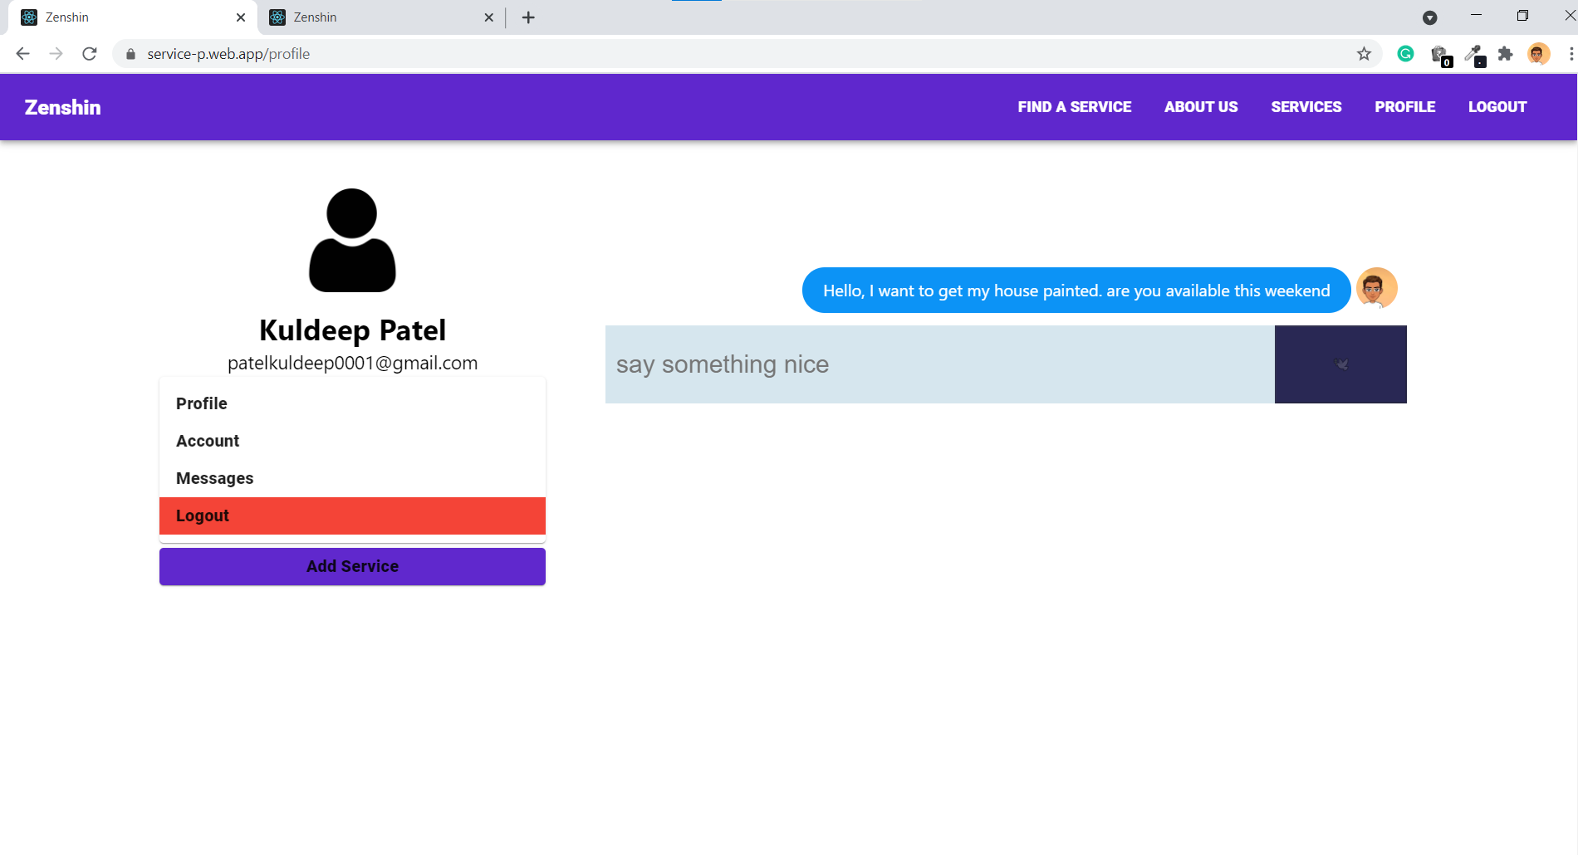This screenshot has width=1578, height=855.
Task: Close the second Zenshin tab
Action: (x=489, y=17)
